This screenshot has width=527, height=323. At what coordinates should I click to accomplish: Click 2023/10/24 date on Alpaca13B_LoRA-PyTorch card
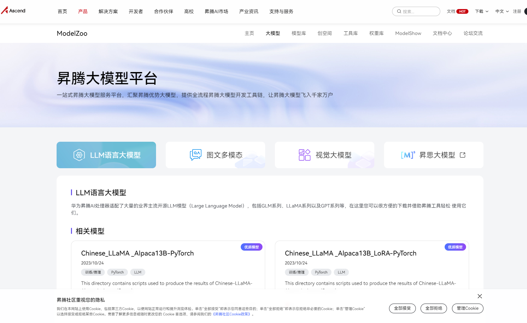(x=296, y=263)
